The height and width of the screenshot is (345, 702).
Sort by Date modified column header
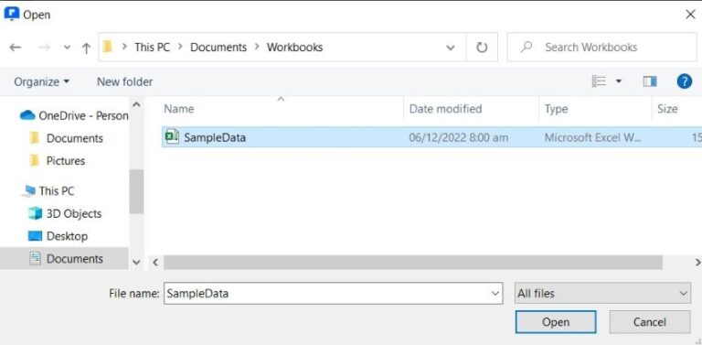click(445, 109)
